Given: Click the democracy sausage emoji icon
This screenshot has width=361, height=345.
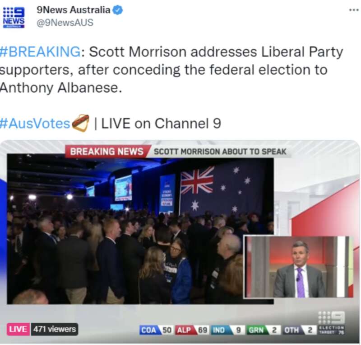Looking at the screenshot, I should point(80,123).
